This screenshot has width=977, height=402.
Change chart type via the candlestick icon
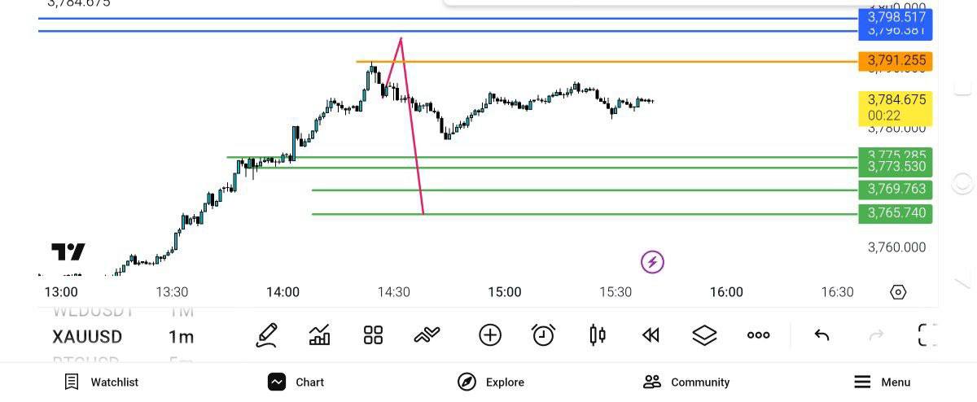(597, 335)
